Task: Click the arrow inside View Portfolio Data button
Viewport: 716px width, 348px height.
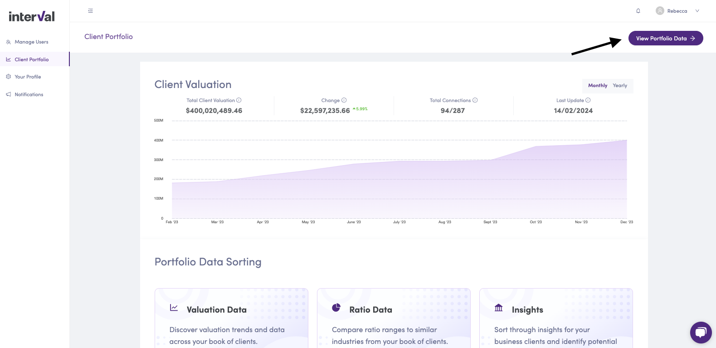Action: tap(692, 39)
